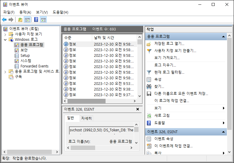Image resolution: width=234 pixels, height=163 pixels.
Task: Toggle the action pane toolbar icon
Action: (43, 20)
